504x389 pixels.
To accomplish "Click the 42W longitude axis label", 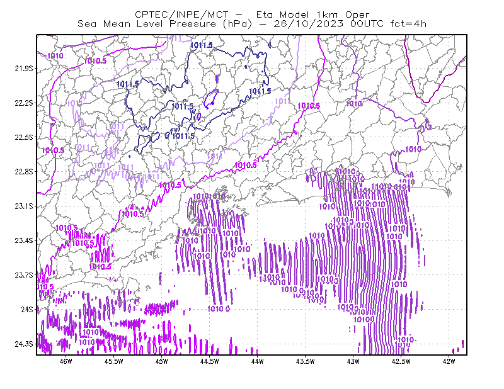I will [449, 361].
